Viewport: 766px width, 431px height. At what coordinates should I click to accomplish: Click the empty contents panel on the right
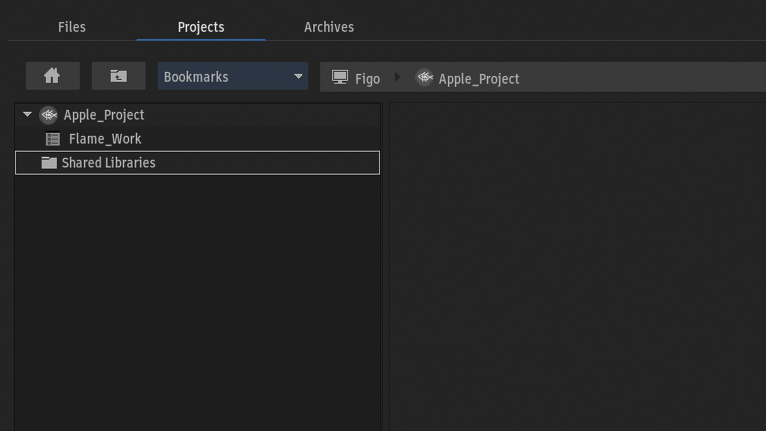577,264
